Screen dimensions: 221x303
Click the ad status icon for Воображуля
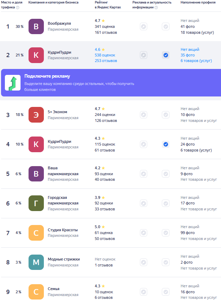pyautogui.click(x=143, y=26)
